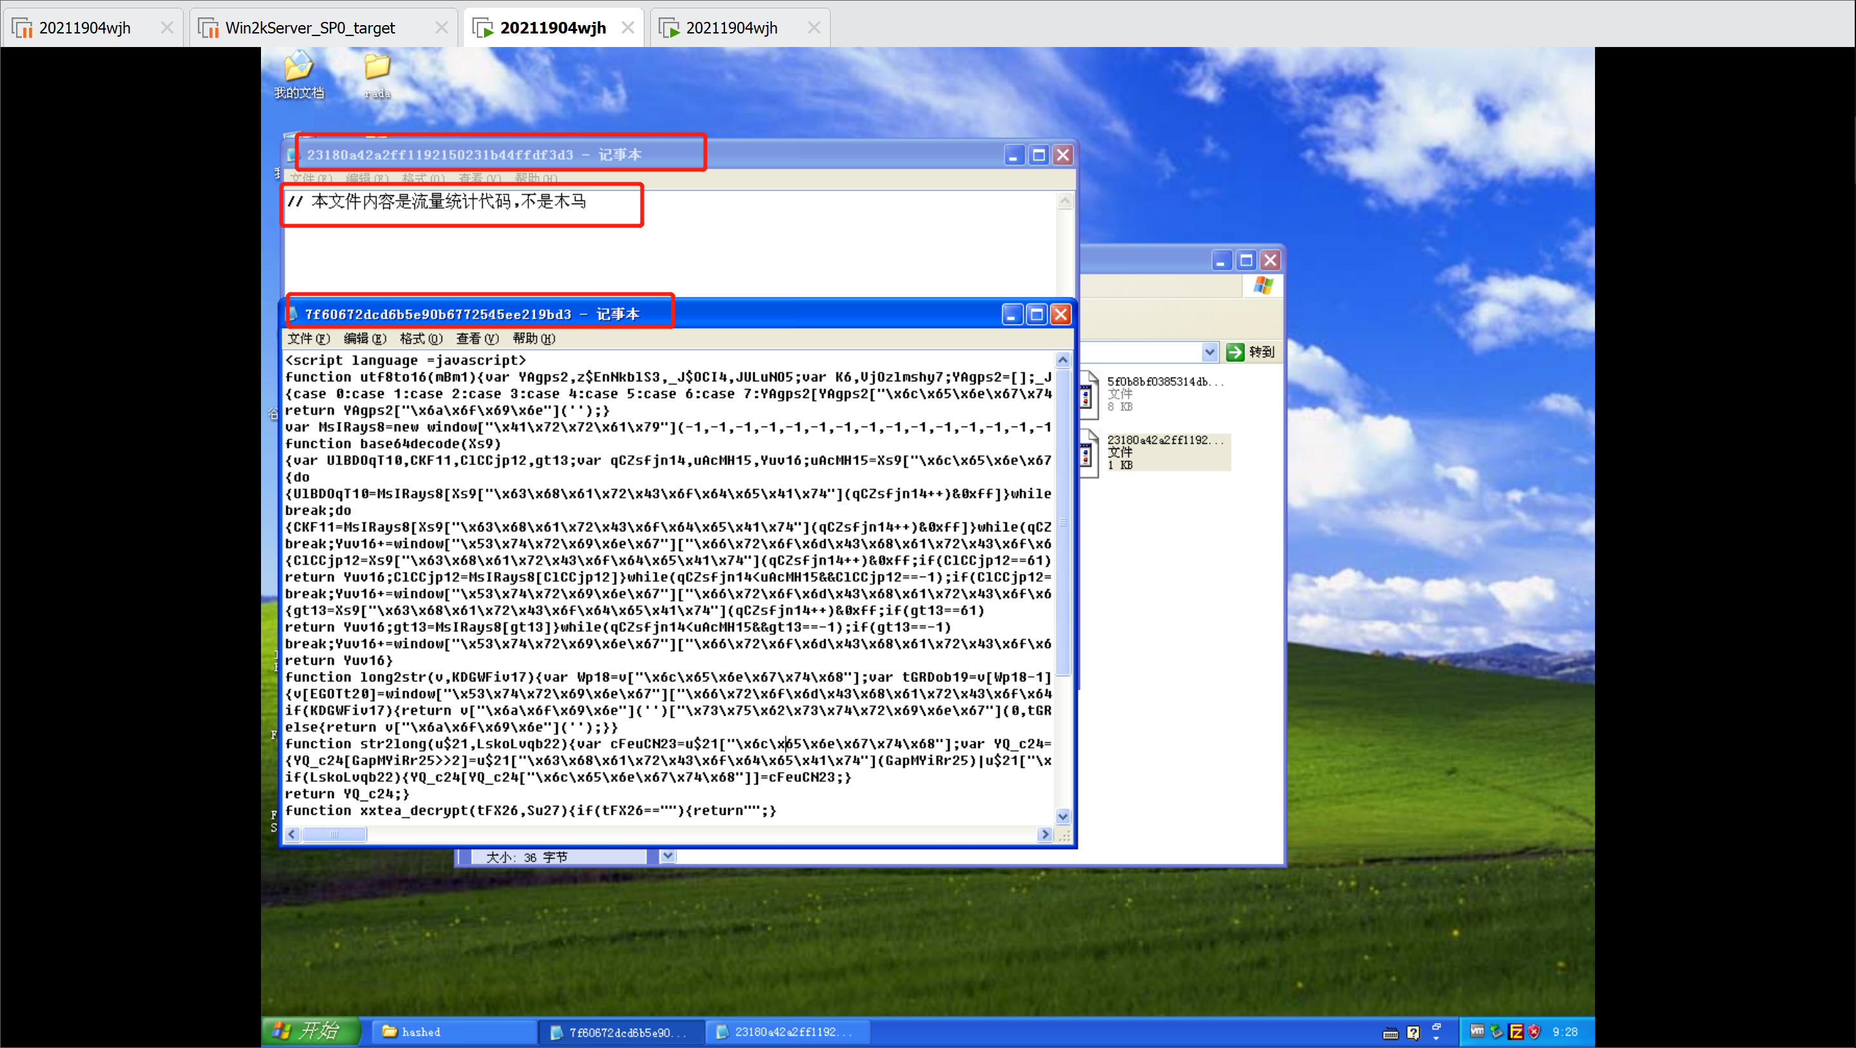Open 文件 menu in front Notepad
Viewport: 1856px width, 1048px height.
pos(309,339)
